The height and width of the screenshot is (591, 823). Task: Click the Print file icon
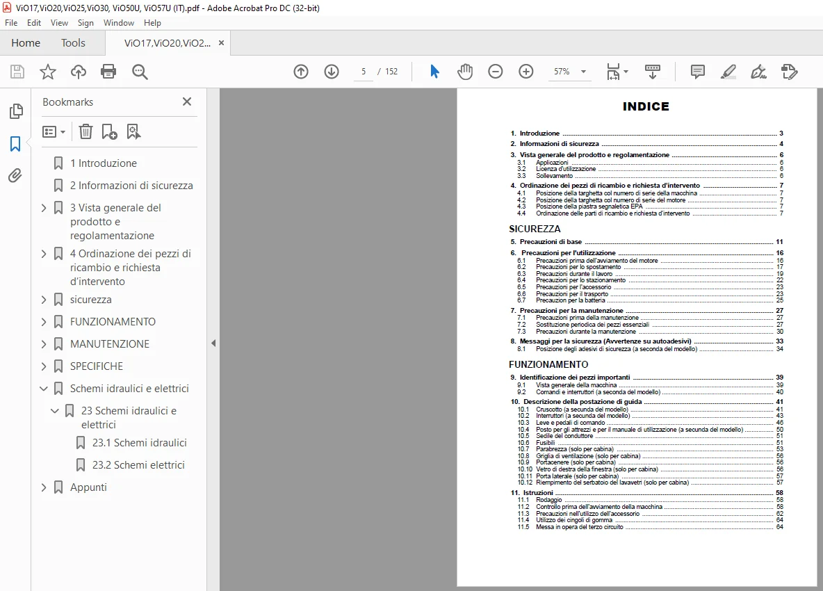[108, 72]
